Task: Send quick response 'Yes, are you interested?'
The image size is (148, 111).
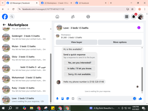Action: click(80, 63)
